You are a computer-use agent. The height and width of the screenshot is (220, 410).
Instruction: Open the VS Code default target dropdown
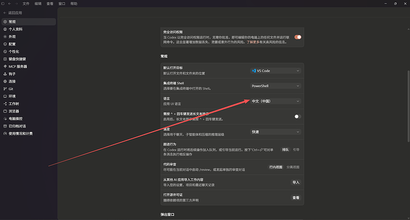click(276, 71)
